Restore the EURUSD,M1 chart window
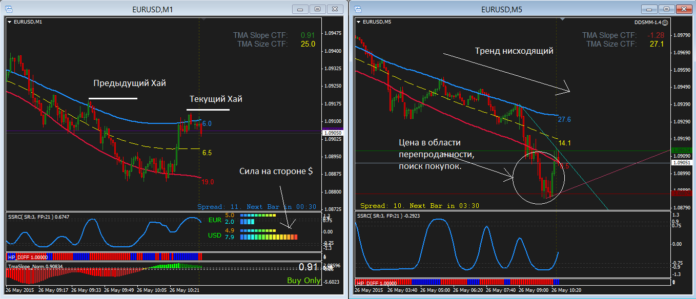Image resolution: width=696 pixels, height=299 pixels. [317, 9]
